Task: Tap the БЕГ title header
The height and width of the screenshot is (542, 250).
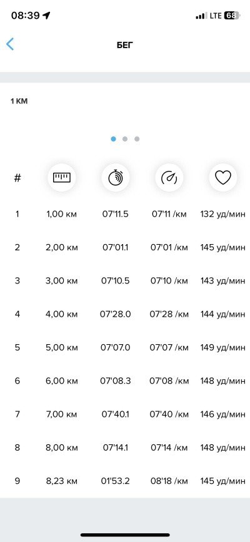Action: (x=125, y=45)
